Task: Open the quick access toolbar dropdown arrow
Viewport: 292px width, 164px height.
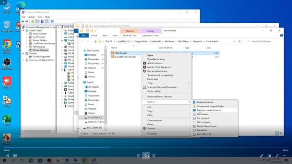Action: click(95, 31)
